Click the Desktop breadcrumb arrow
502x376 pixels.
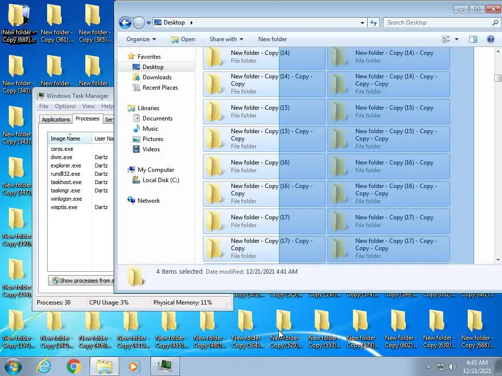192,23
